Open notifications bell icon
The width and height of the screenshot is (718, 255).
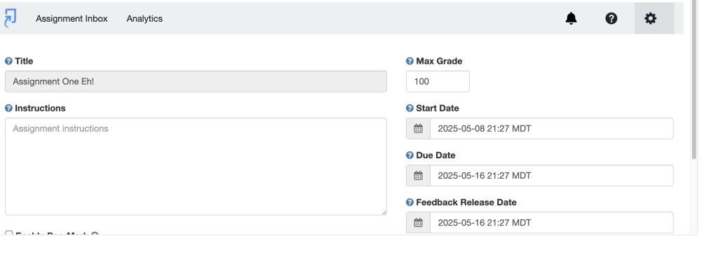pyautogui.click(x=571, y=18)
